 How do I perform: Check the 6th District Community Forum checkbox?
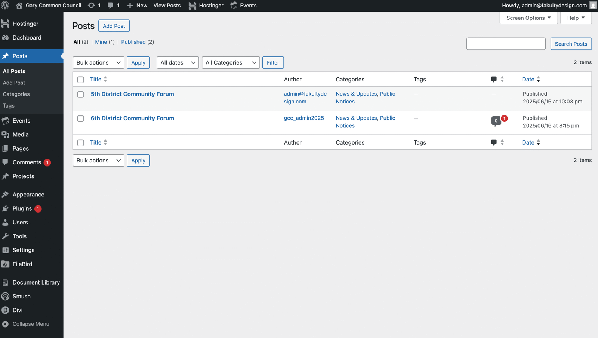81,118
